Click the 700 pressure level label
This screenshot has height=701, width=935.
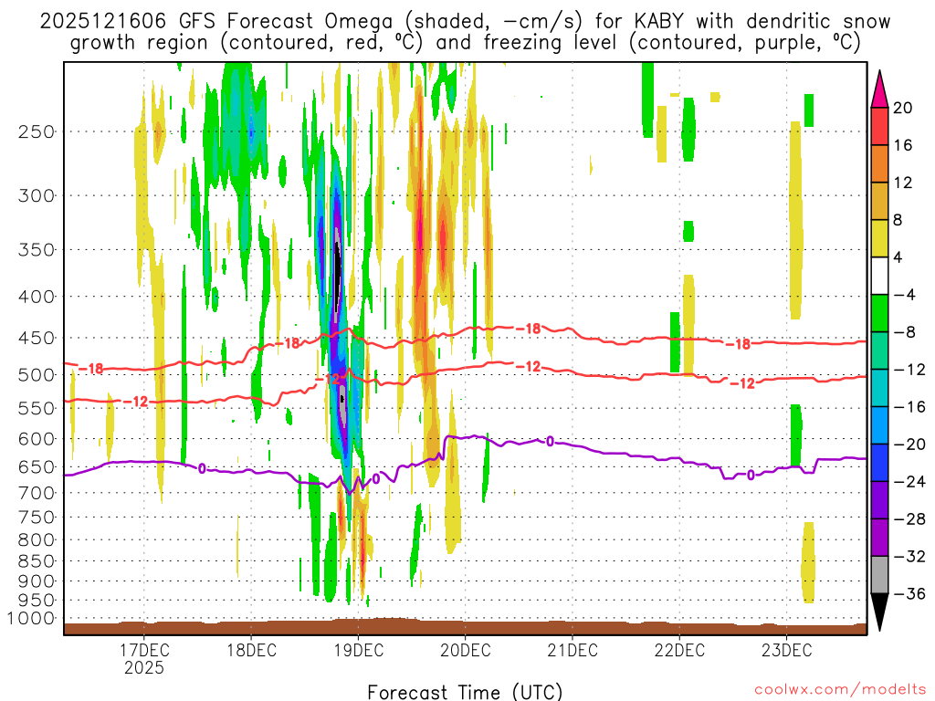[x=35, y=493]
